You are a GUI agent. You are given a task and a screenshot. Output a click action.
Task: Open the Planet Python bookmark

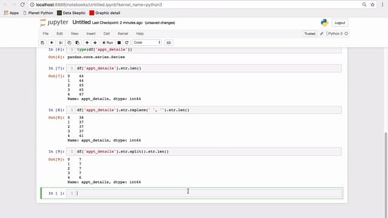click(x=38, y=13)
